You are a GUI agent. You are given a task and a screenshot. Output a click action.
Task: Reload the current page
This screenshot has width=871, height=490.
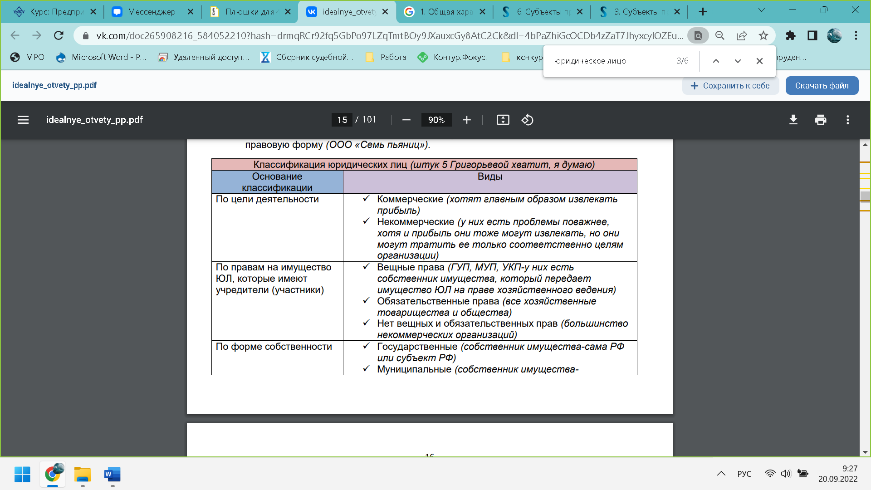click(x=59, y=35)
